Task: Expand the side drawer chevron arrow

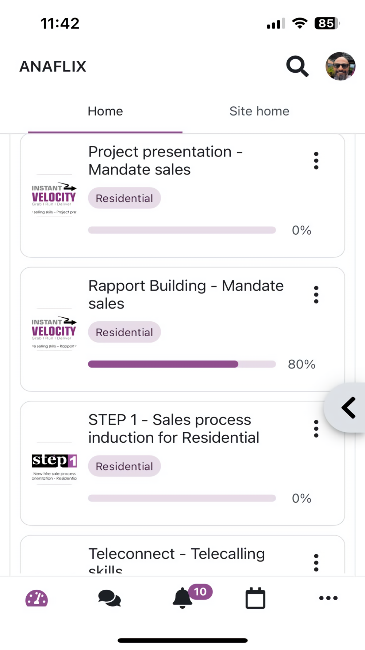Action: point(348,408)
